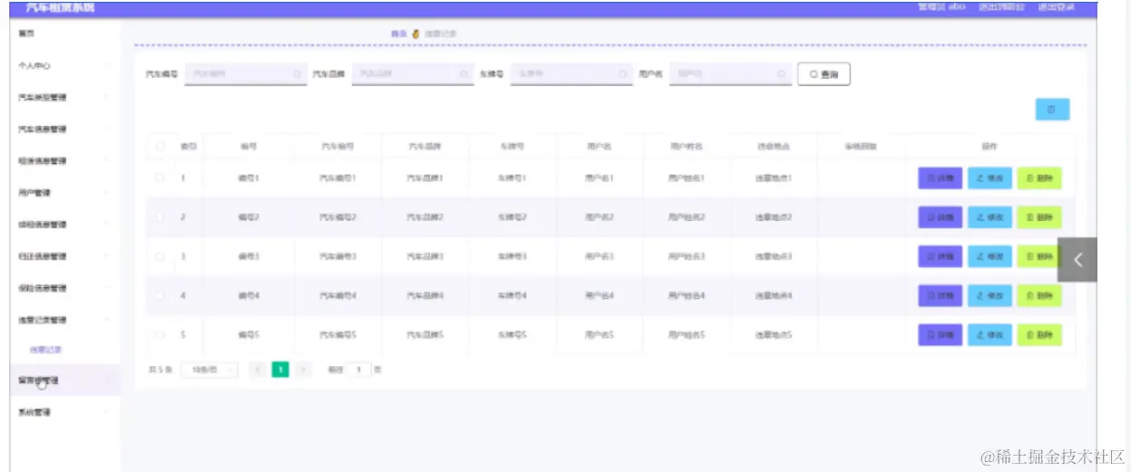Screen dimensions: 1131x472
Task: Focus the 汽车品牌 search input
Action: [x=413, y=74]
